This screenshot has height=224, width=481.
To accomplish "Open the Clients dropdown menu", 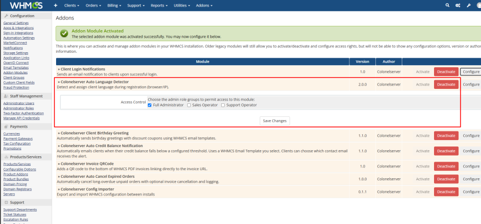I will (72, 5).
